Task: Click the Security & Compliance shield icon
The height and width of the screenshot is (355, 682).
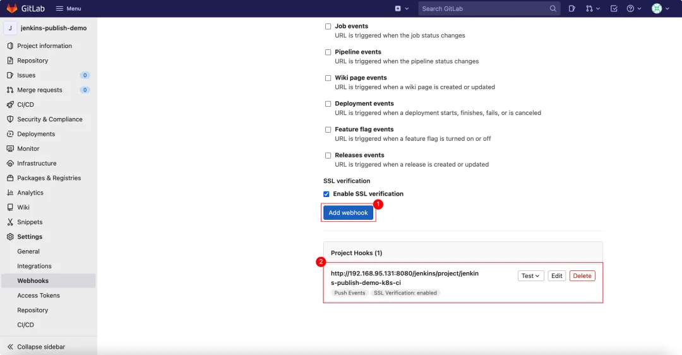Action: (x=10, y=119)
